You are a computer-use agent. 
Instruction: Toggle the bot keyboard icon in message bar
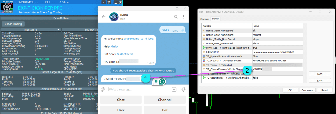click(x=174, y=89)
